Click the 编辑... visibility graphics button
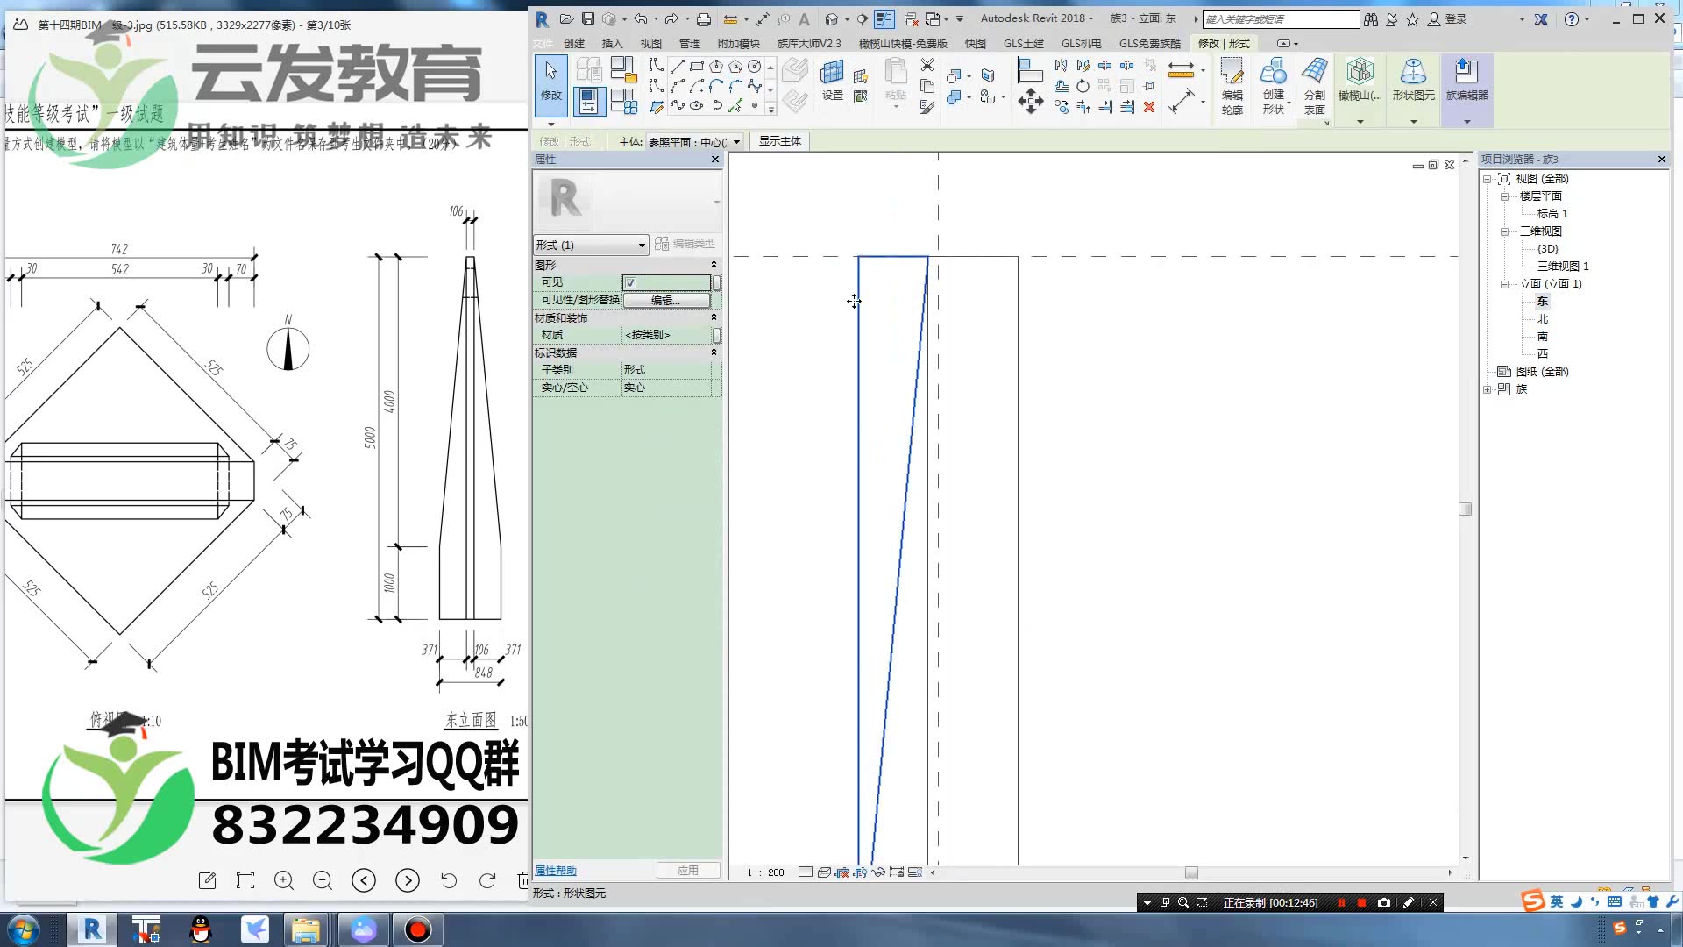Viewport: 1683px width, 947px height. point(666,300)
